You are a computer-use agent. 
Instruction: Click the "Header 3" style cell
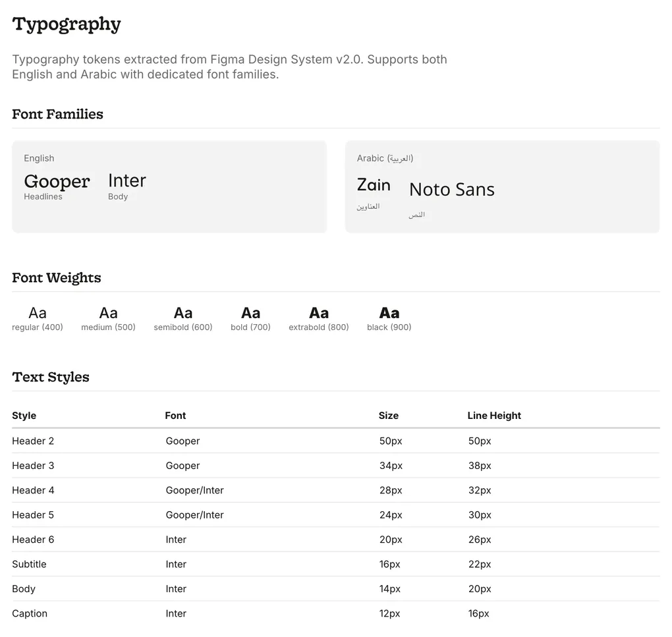33,466
